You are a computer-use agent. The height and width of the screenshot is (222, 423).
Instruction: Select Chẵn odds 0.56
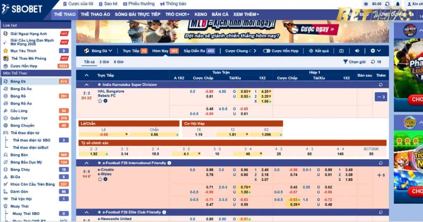pyautogui.click(x=154, y=135)
